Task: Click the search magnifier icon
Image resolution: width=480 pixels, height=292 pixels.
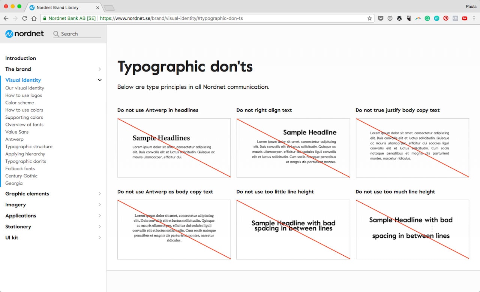Action: pos(56,34)
